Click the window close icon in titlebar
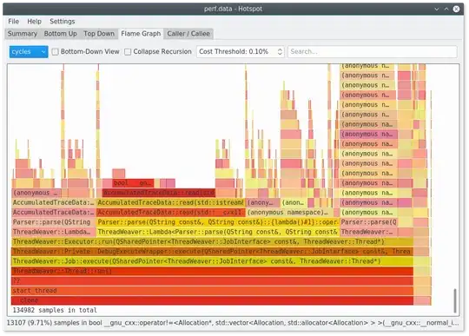 456,9
